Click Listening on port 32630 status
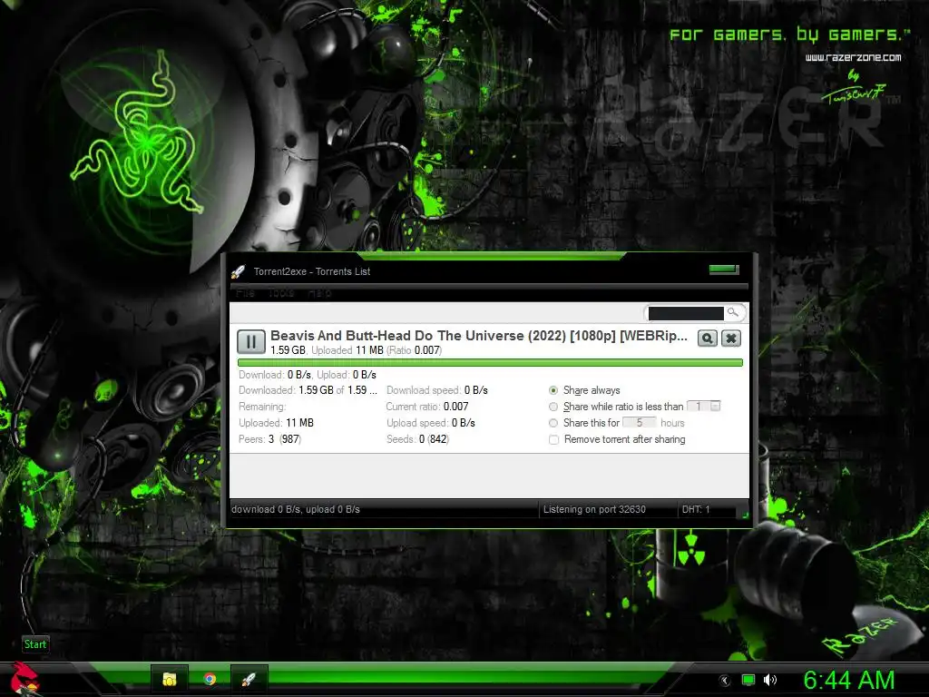This screenshot has height=697, width=929. coord(594,509)
